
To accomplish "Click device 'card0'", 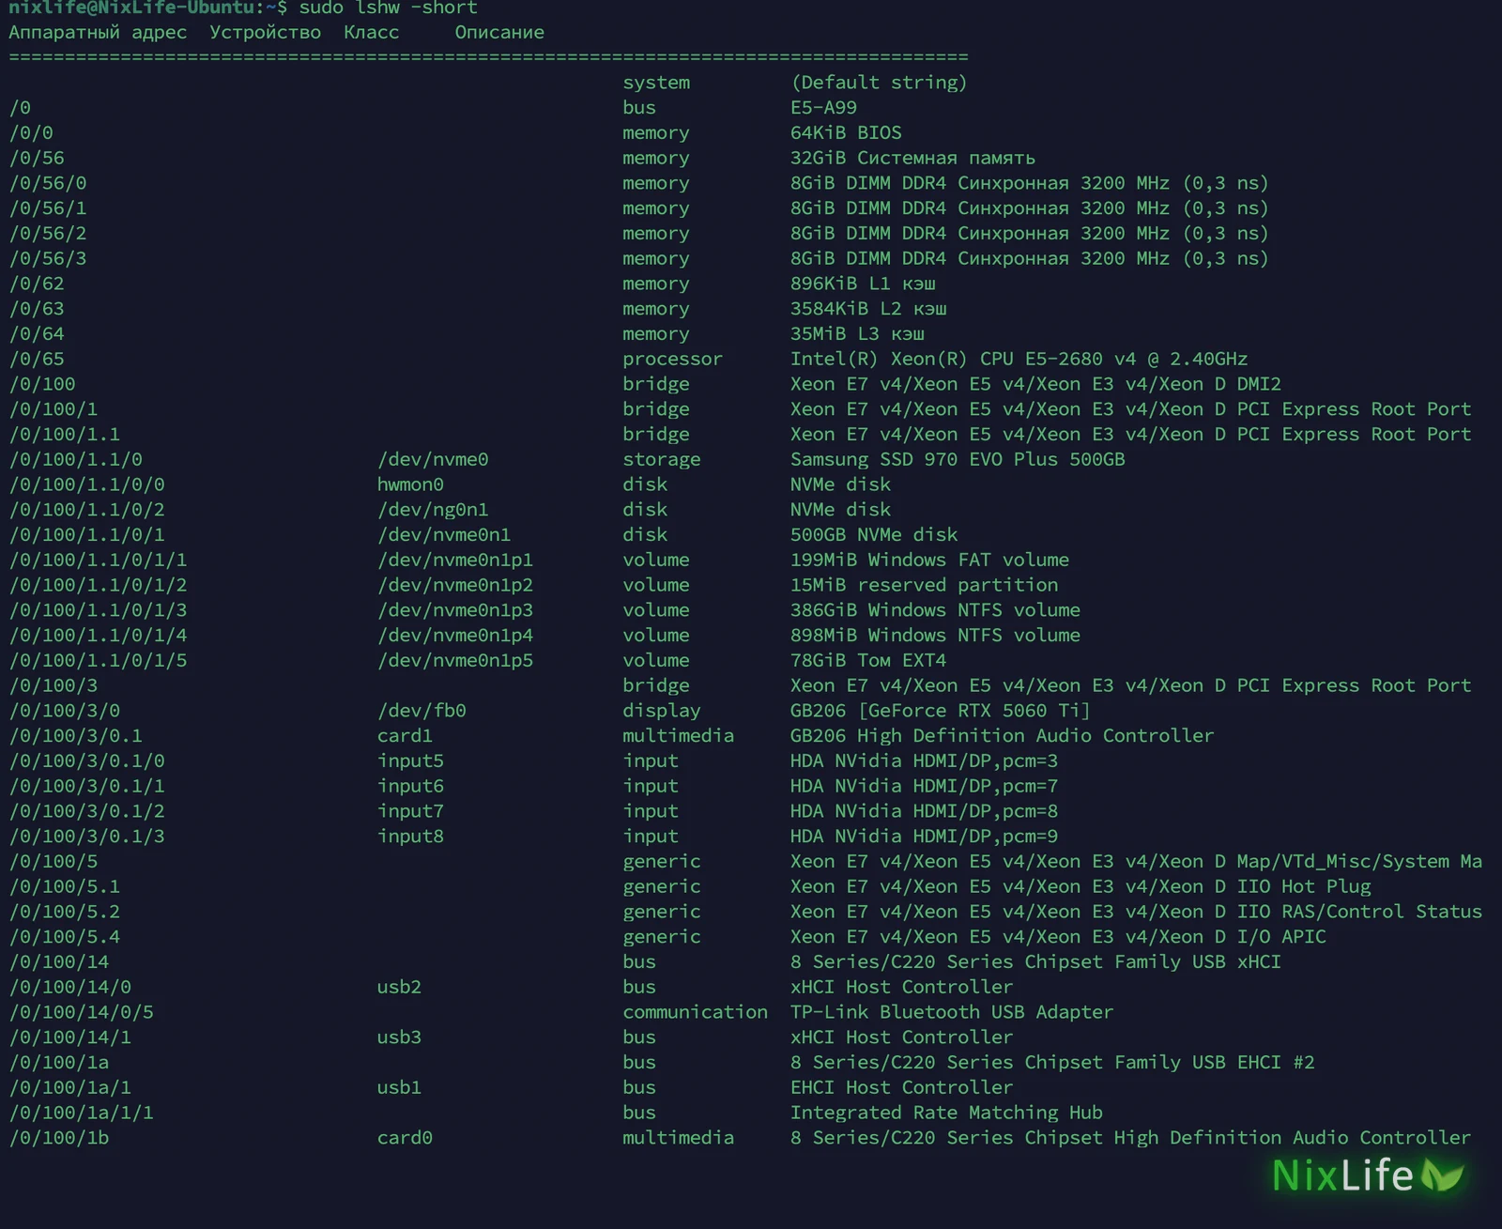I will coord(405,1138).
